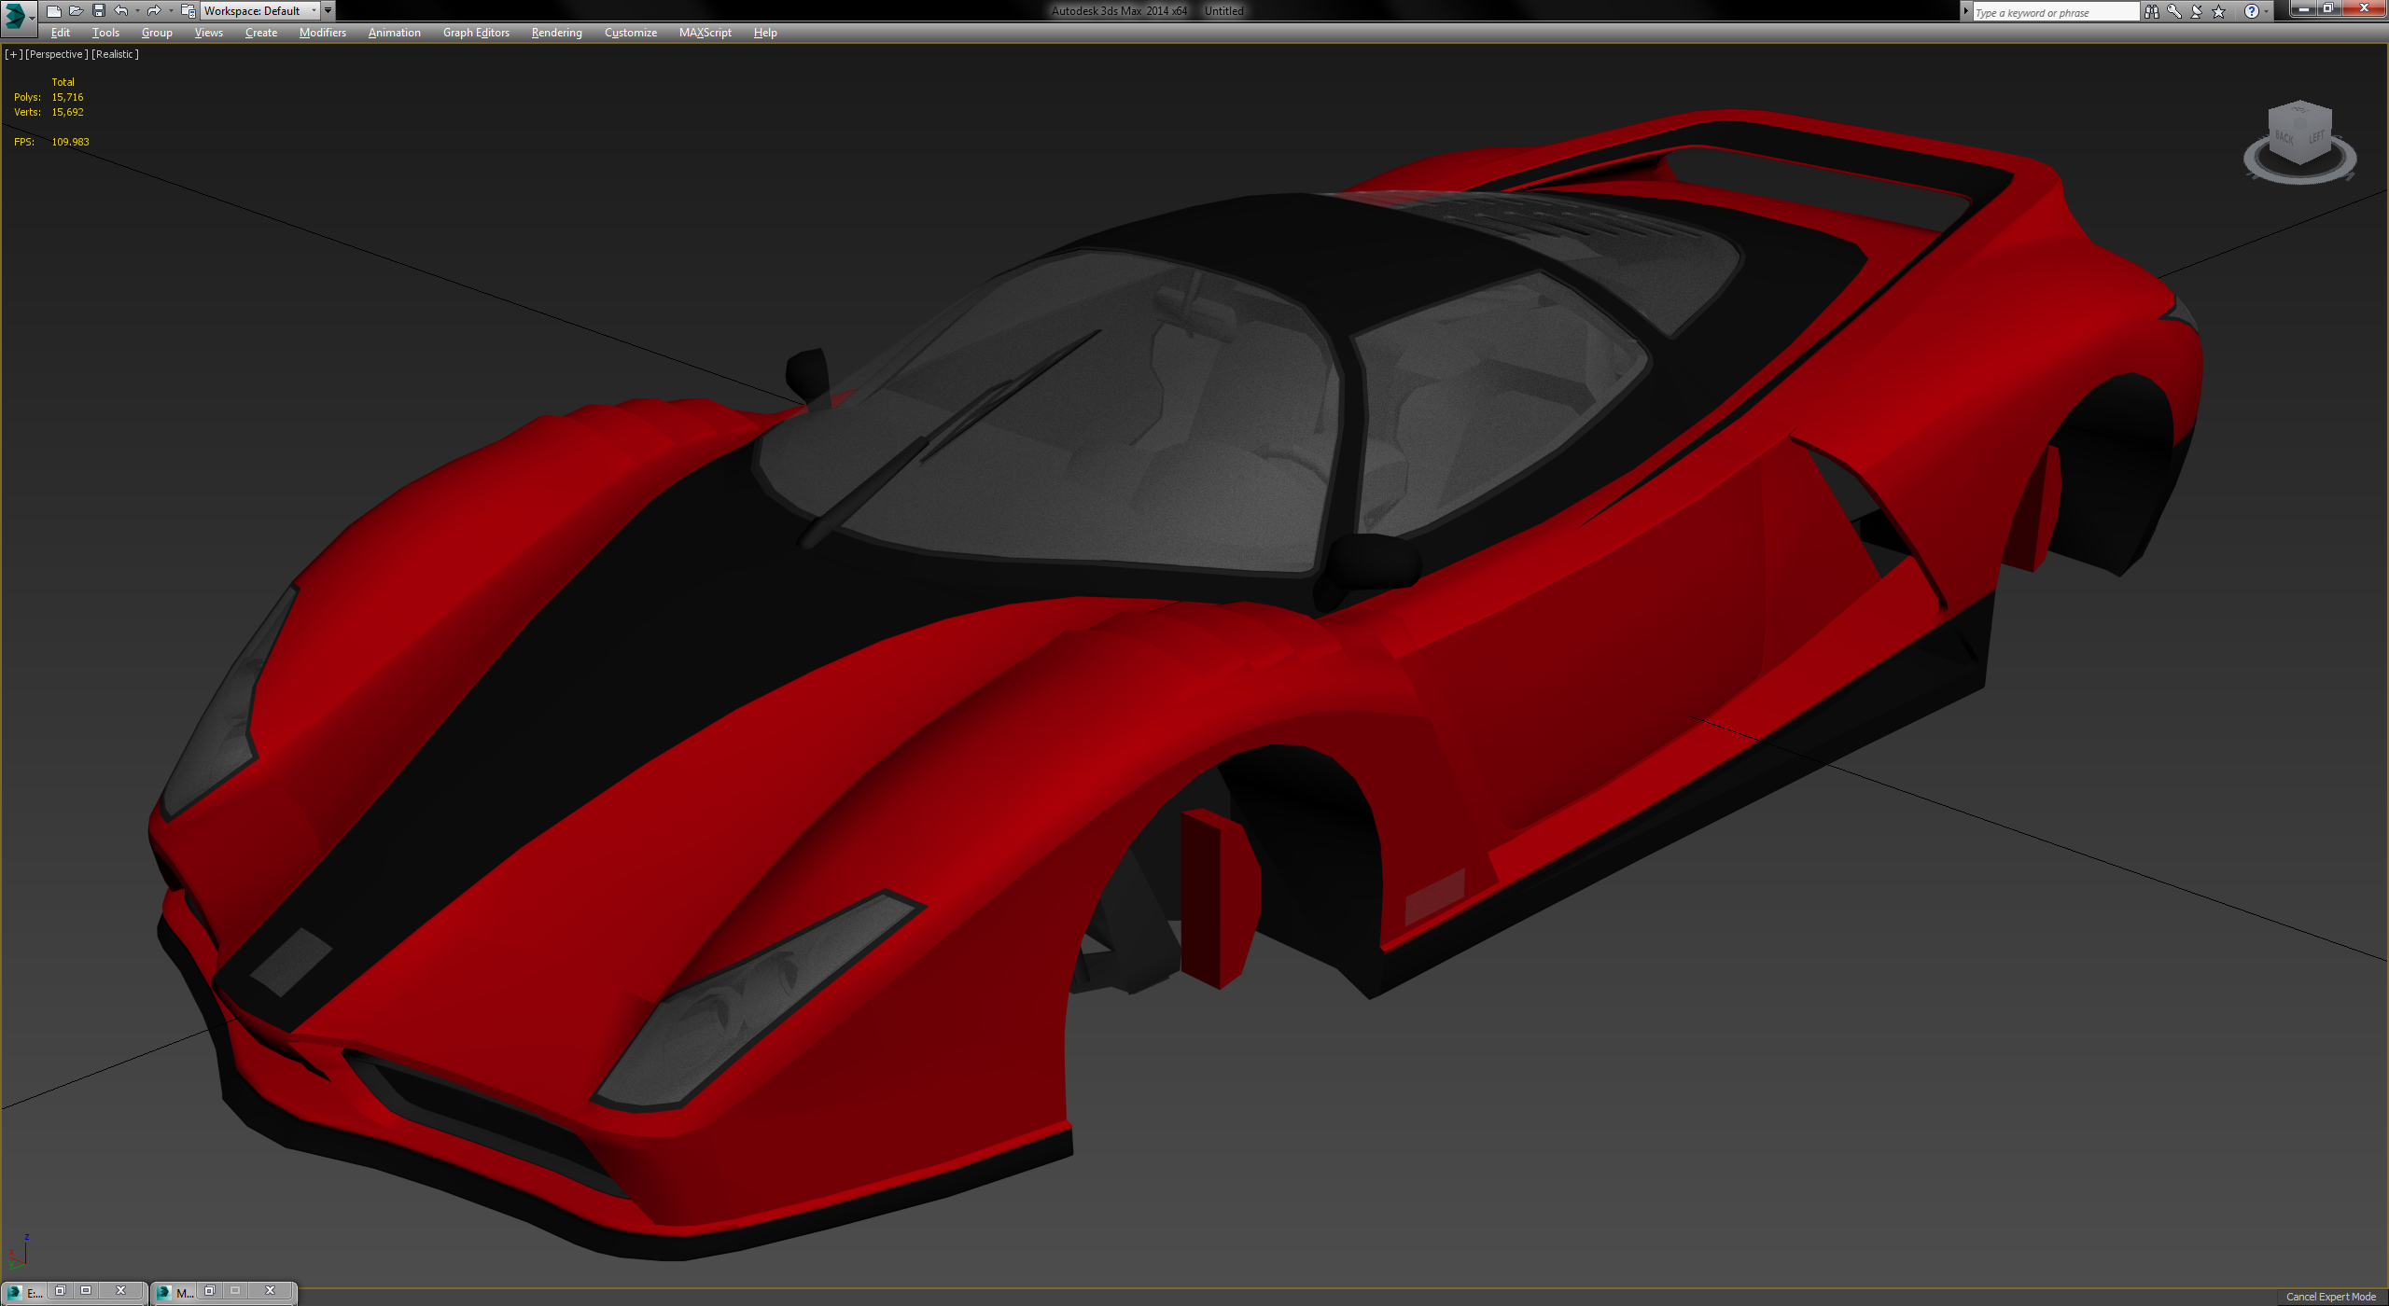Image resolution: width=2389 pixels, height=1306 pixels.
Task: Click the ViewCube in the viewport
Action: coord(2299,133)
